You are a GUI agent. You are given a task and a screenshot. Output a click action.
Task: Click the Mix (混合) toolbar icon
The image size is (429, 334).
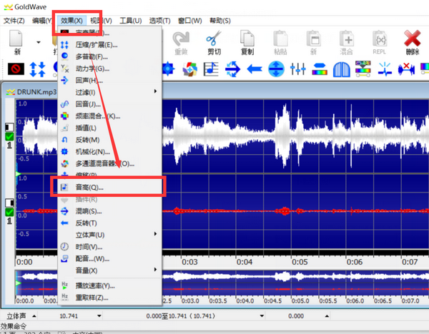[346, 39]
